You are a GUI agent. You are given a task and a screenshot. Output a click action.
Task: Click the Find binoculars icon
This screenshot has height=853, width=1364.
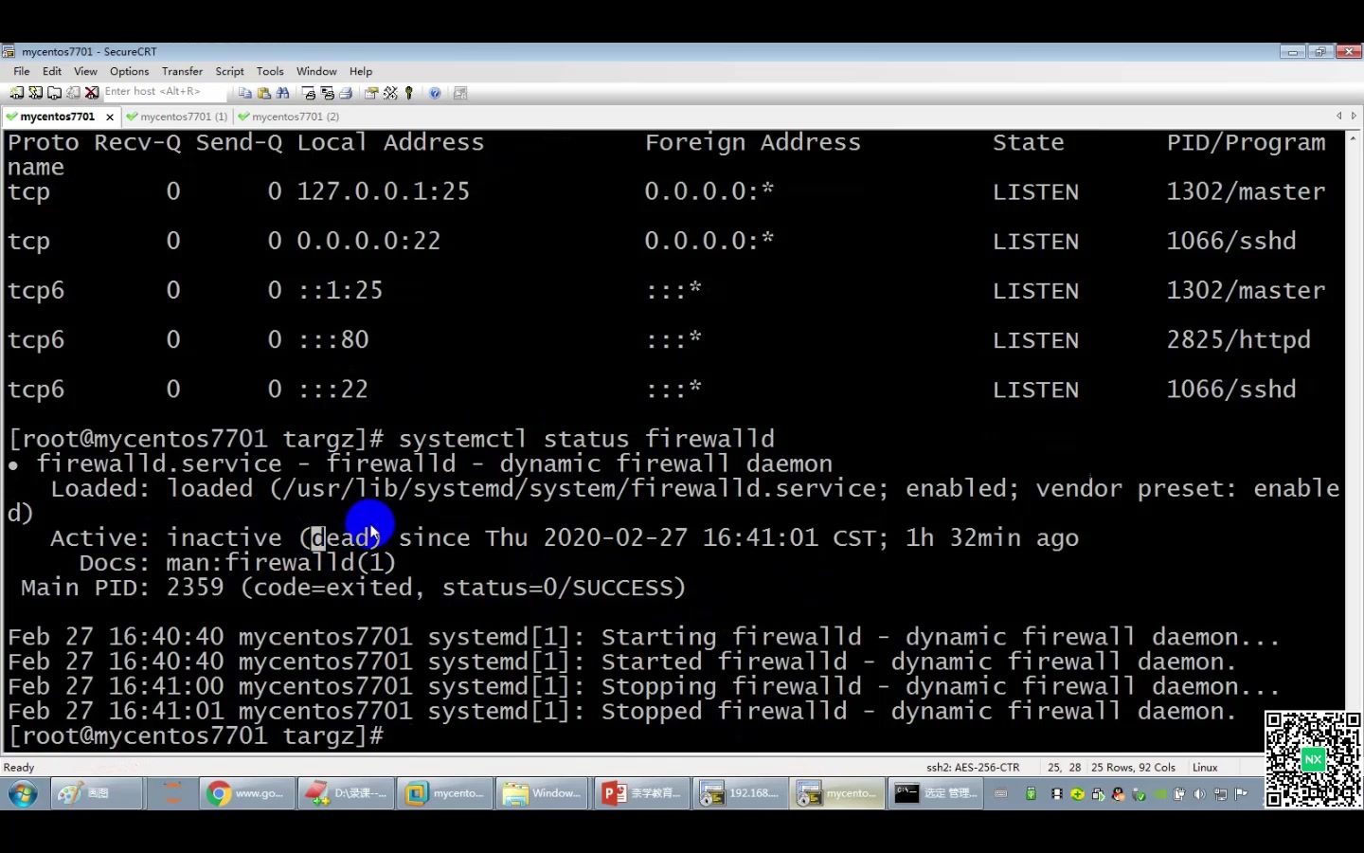pyautogui.click(x=282, y=93)
